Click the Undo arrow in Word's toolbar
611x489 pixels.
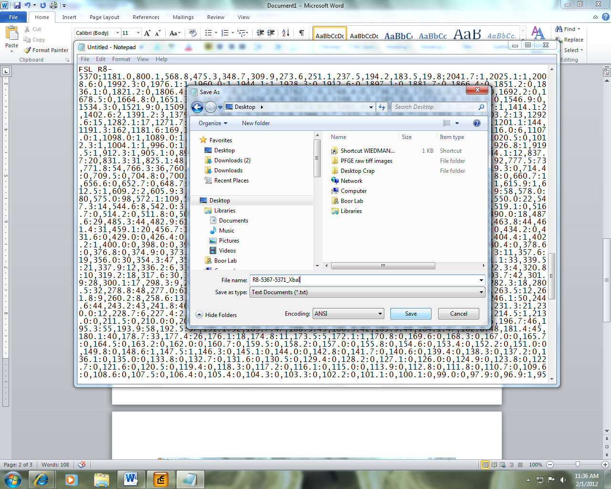(28, 5)
